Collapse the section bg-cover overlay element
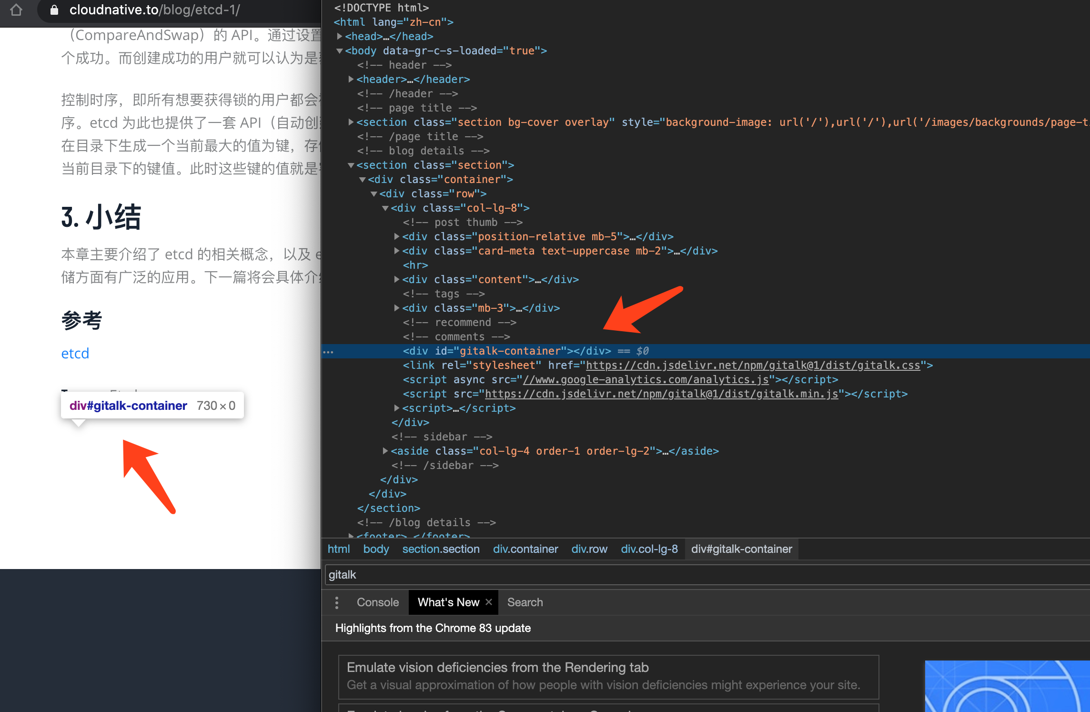 pyautogui.click(x=351, y=122)
